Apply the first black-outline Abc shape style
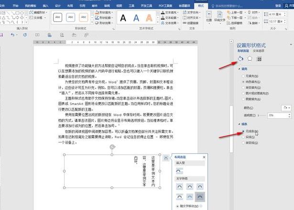 (x=57, y=17)
